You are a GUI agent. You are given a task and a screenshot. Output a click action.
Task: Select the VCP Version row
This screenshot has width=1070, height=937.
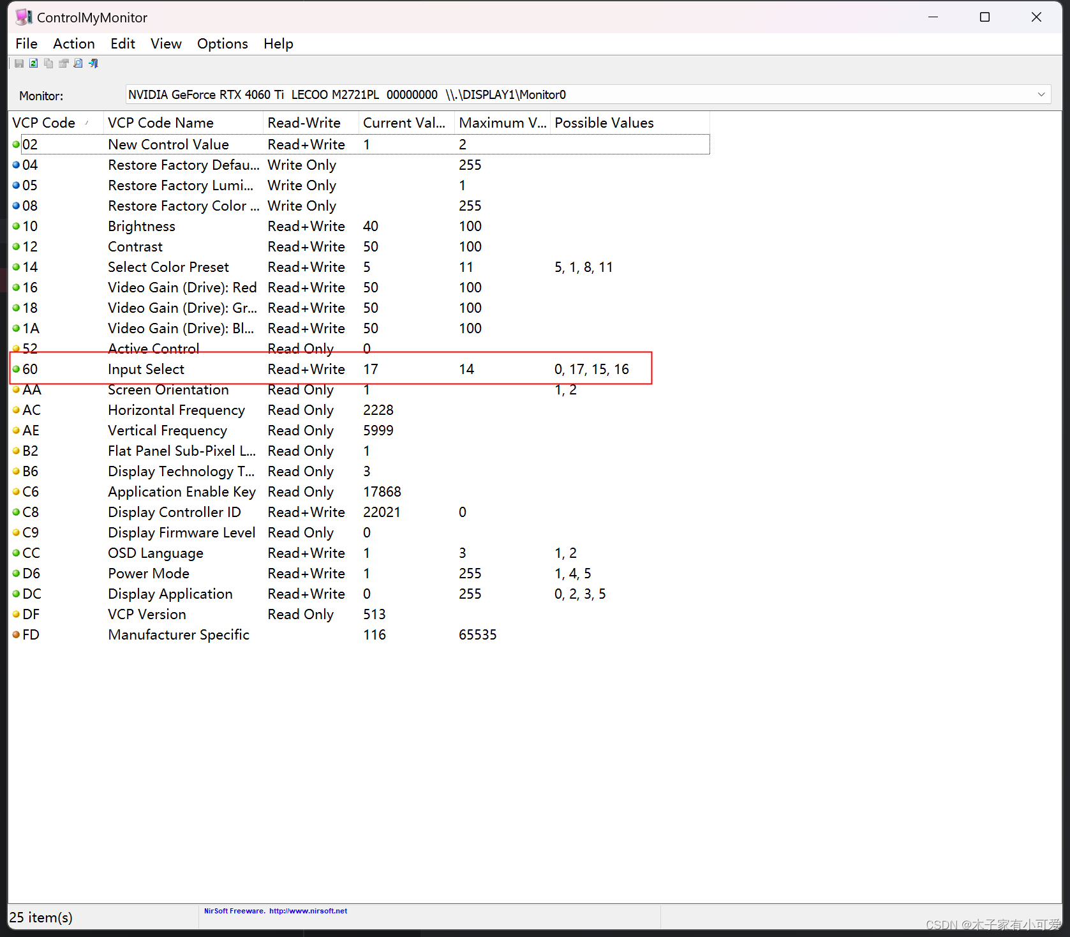click(x=360, y=614)
